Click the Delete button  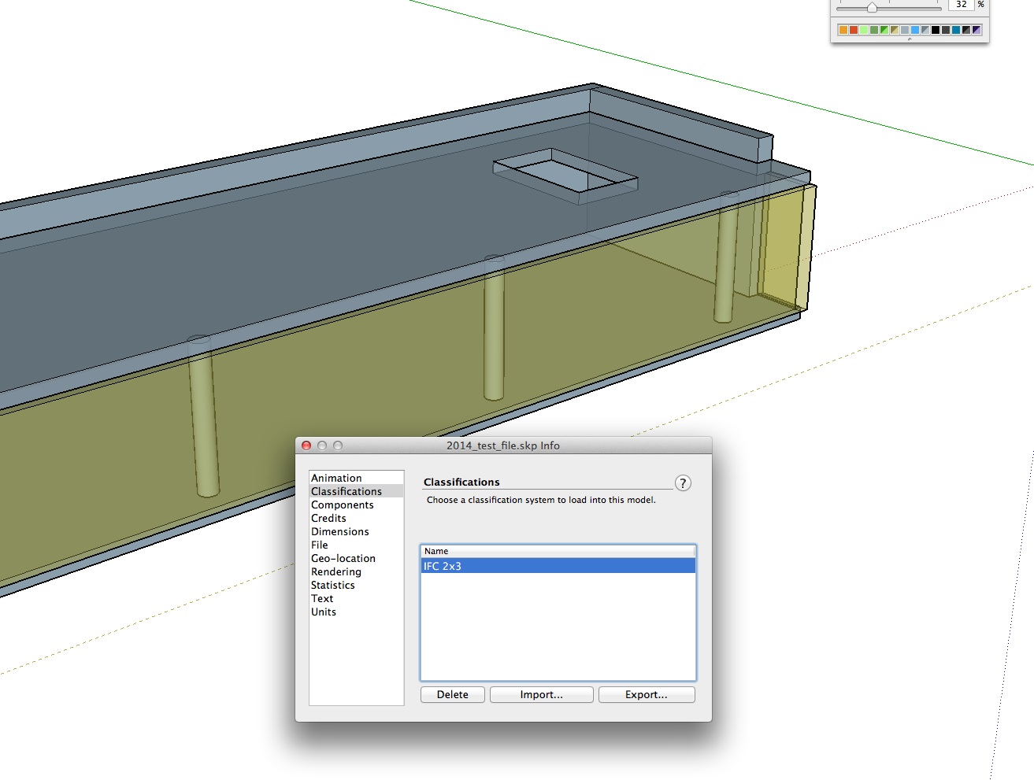pos(453,694)
